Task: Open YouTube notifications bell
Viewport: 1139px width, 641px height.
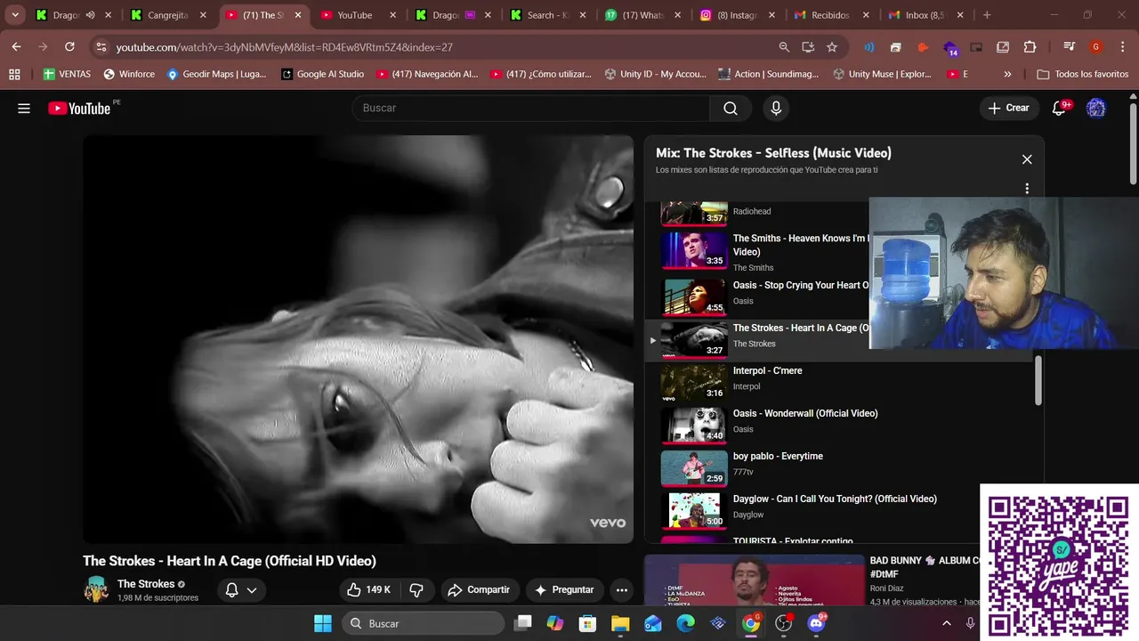Action: point(1059,108)
